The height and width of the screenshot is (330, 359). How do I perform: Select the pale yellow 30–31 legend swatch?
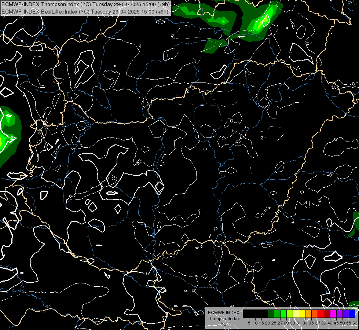(296, 314)
